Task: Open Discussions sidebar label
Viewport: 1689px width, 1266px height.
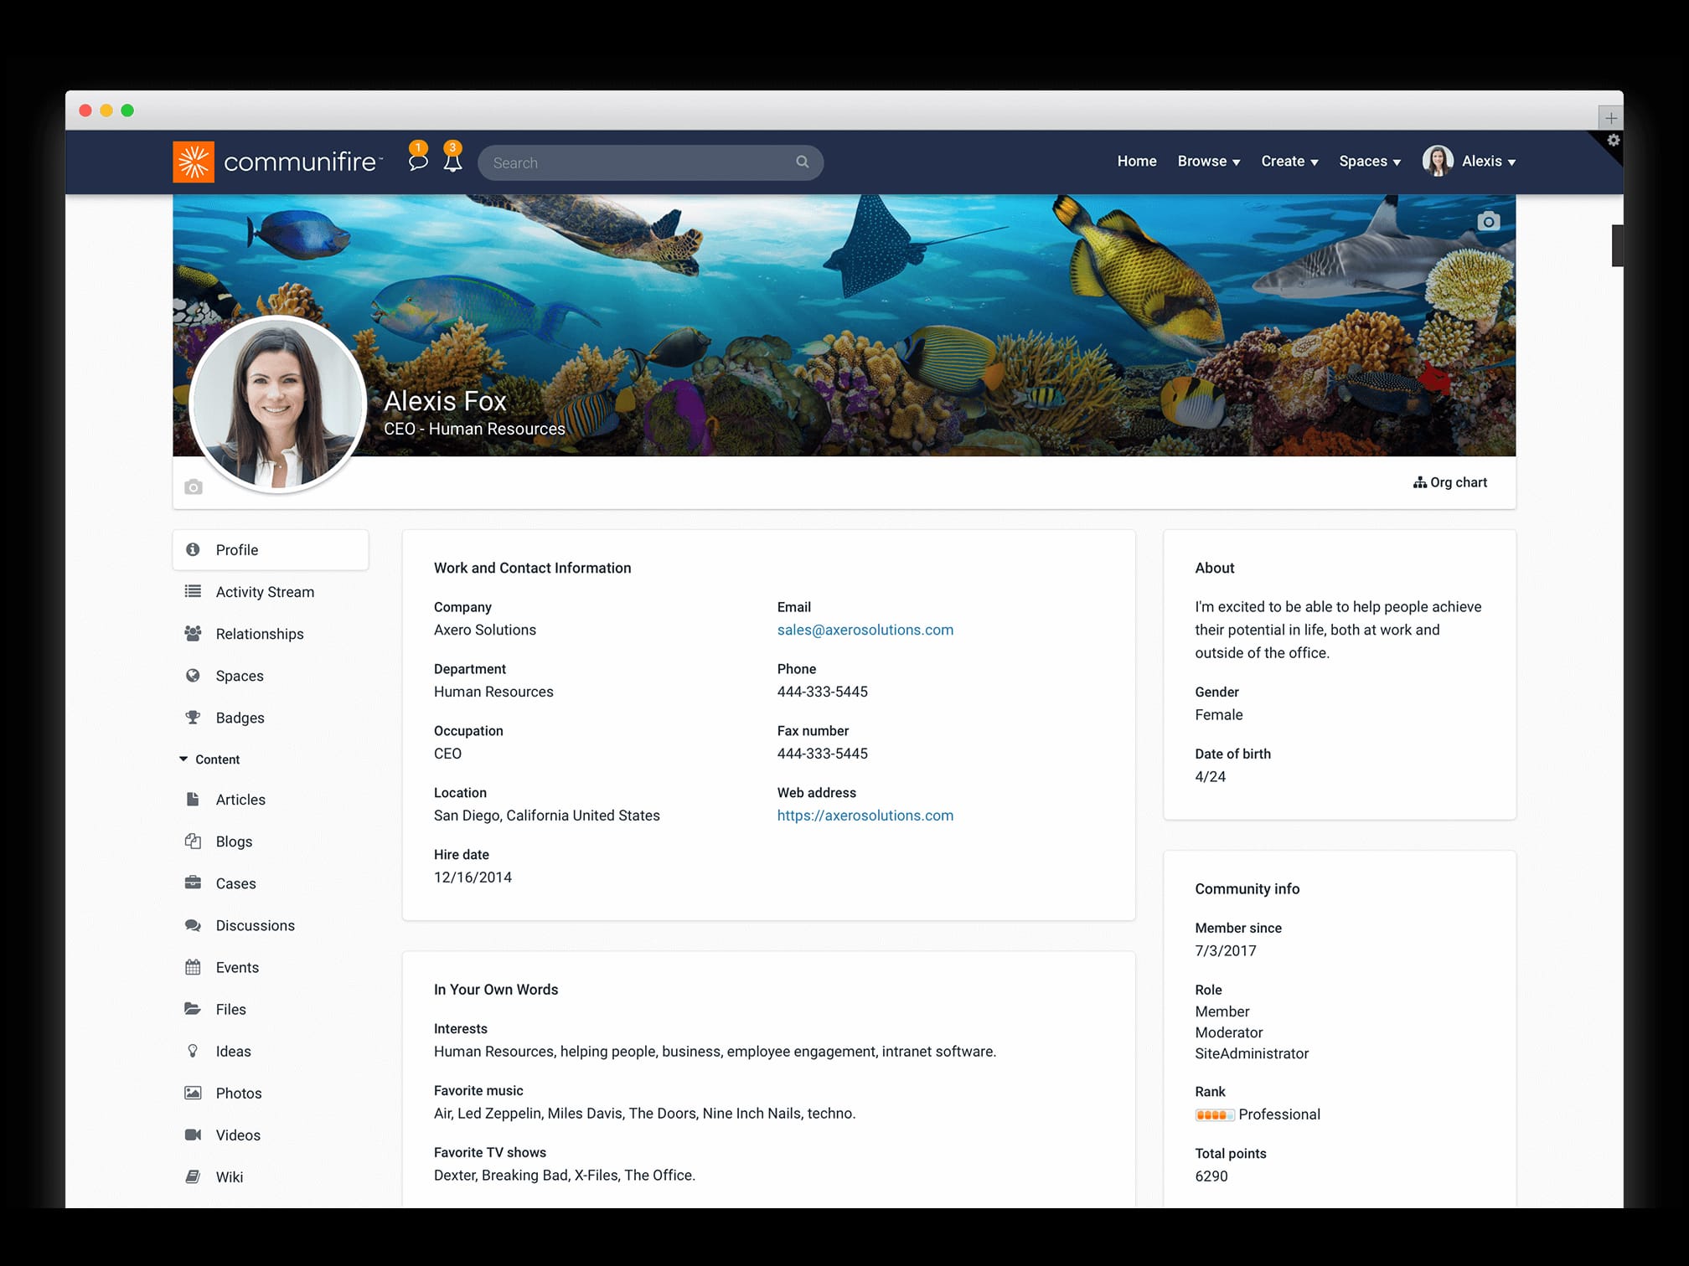Action: (255, 925)
